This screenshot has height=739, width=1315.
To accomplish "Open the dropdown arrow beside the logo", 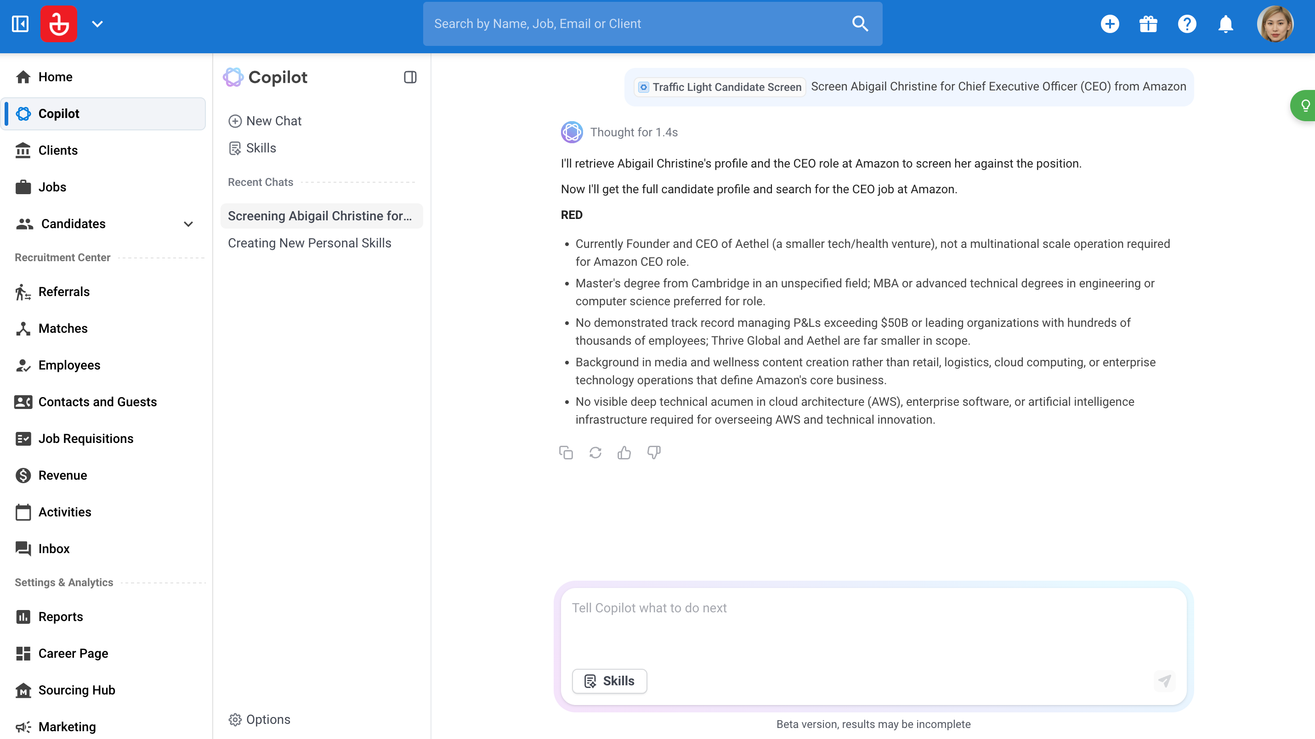I will [97, 24].
